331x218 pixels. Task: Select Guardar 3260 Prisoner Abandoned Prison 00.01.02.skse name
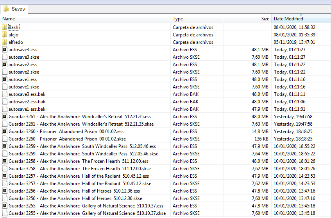click(67, 139)
